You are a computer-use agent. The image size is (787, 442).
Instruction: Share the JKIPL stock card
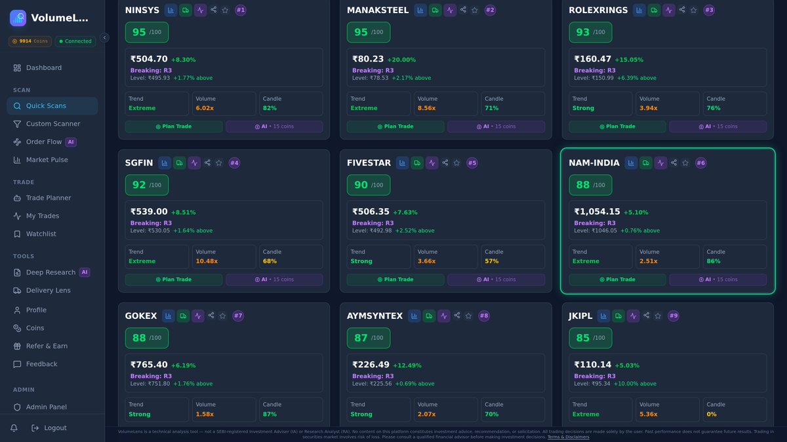[x=647, y=316]
